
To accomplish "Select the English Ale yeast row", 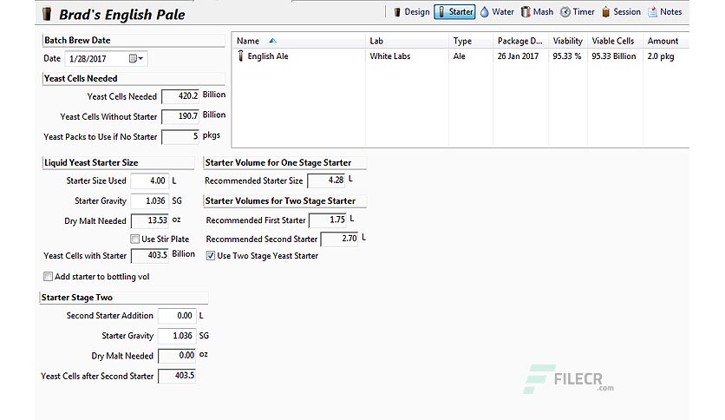I will point(460,56).
